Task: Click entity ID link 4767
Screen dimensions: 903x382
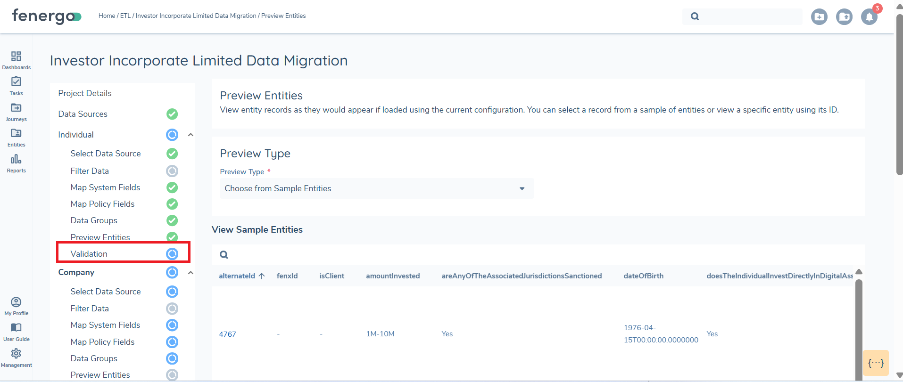Action: point(227,334)
